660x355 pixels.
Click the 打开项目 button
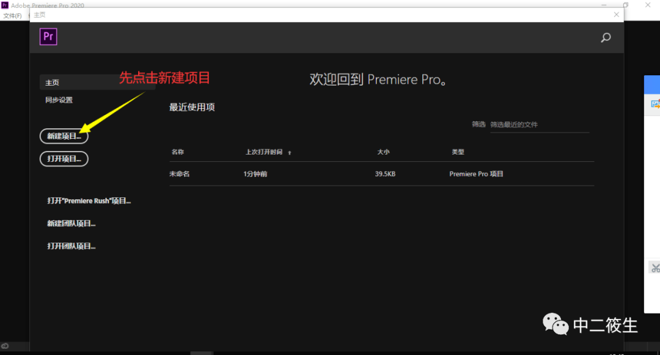click(x=64, y=158)
